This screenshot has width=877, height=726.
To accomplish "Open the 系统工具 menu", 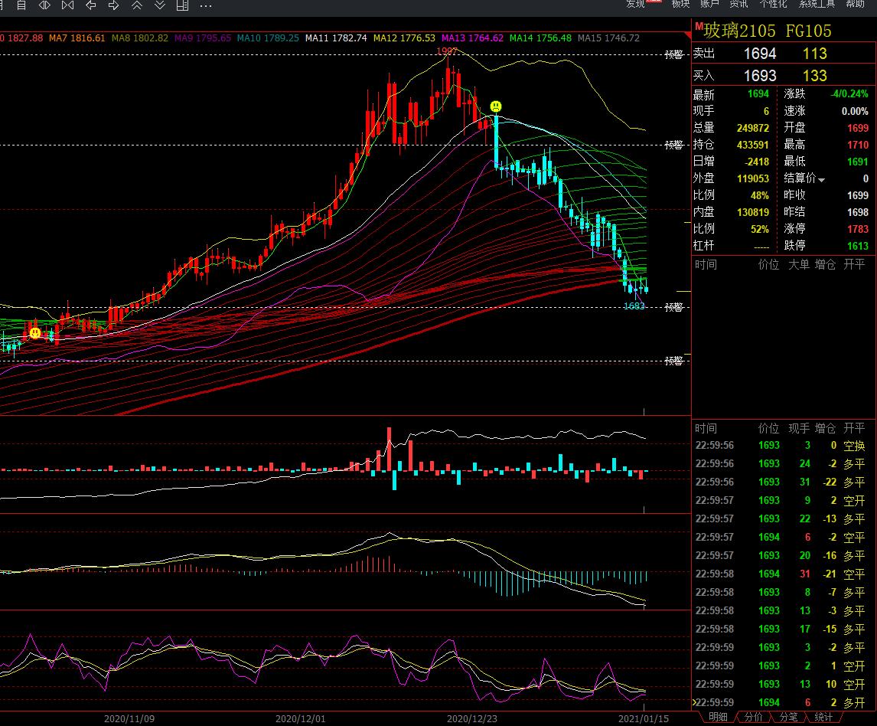I will 817,4.
